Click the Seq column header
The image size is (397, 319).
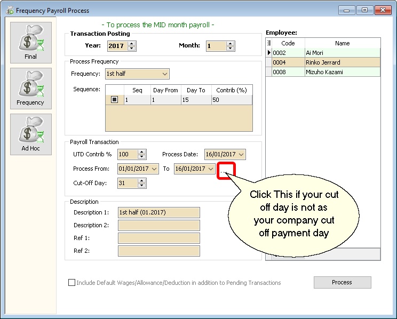pos(137,90)
